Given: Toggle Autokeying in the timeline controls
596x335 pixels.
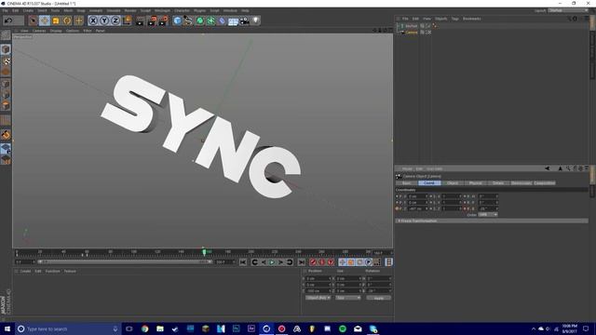Looking at the screenshot, I should (321, 262).
